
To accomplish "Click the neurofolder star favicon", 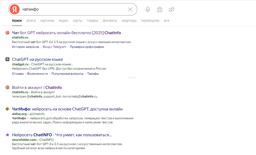I will 8,135.
